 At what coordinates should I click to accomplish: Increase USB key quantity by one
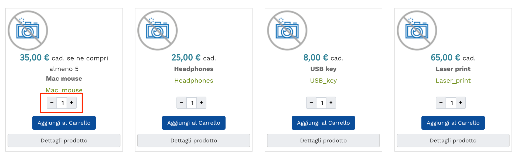pyautogui.click(x=331, y=103)
